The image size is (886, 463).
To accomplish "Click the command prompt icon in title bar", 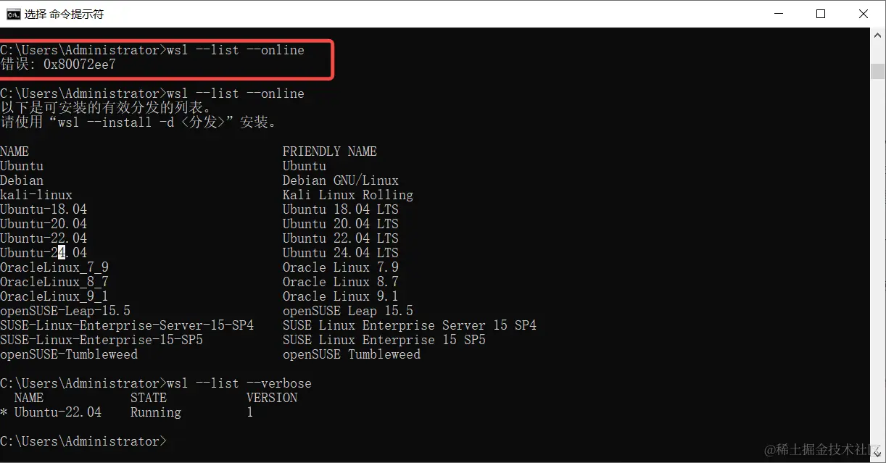I will (x=13, y=14).
